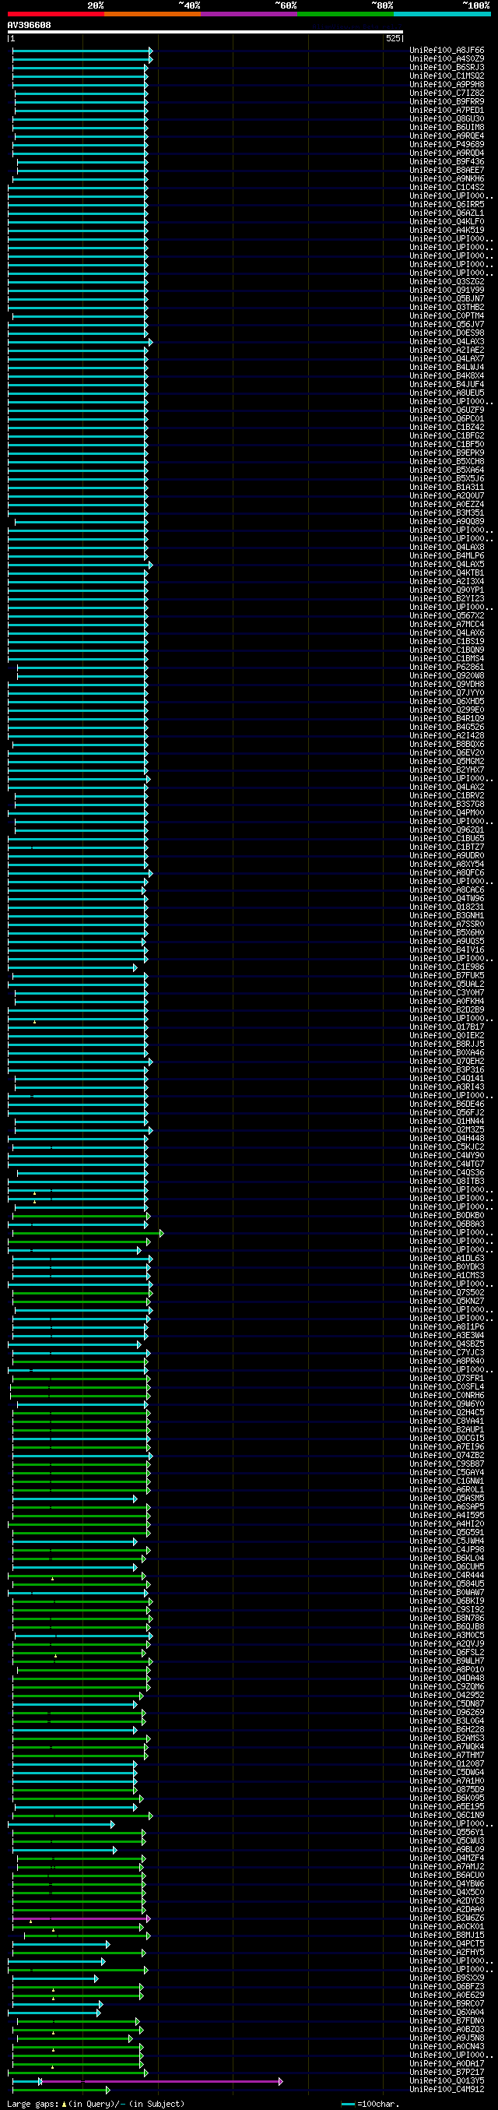Select hit label UniRef100_Q3SZG2
Image resolution: width=498 pixels, height=2110 pixels.
point(447,282)
